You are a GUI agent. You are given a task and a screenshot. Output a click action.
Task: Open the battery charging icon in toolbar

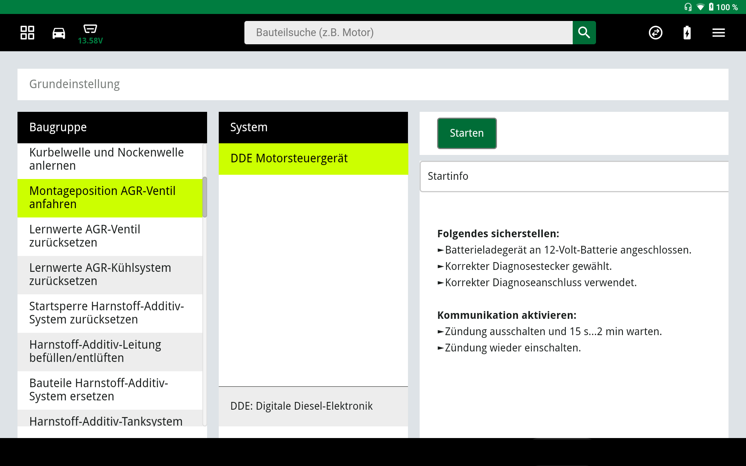tap(687, 33)
